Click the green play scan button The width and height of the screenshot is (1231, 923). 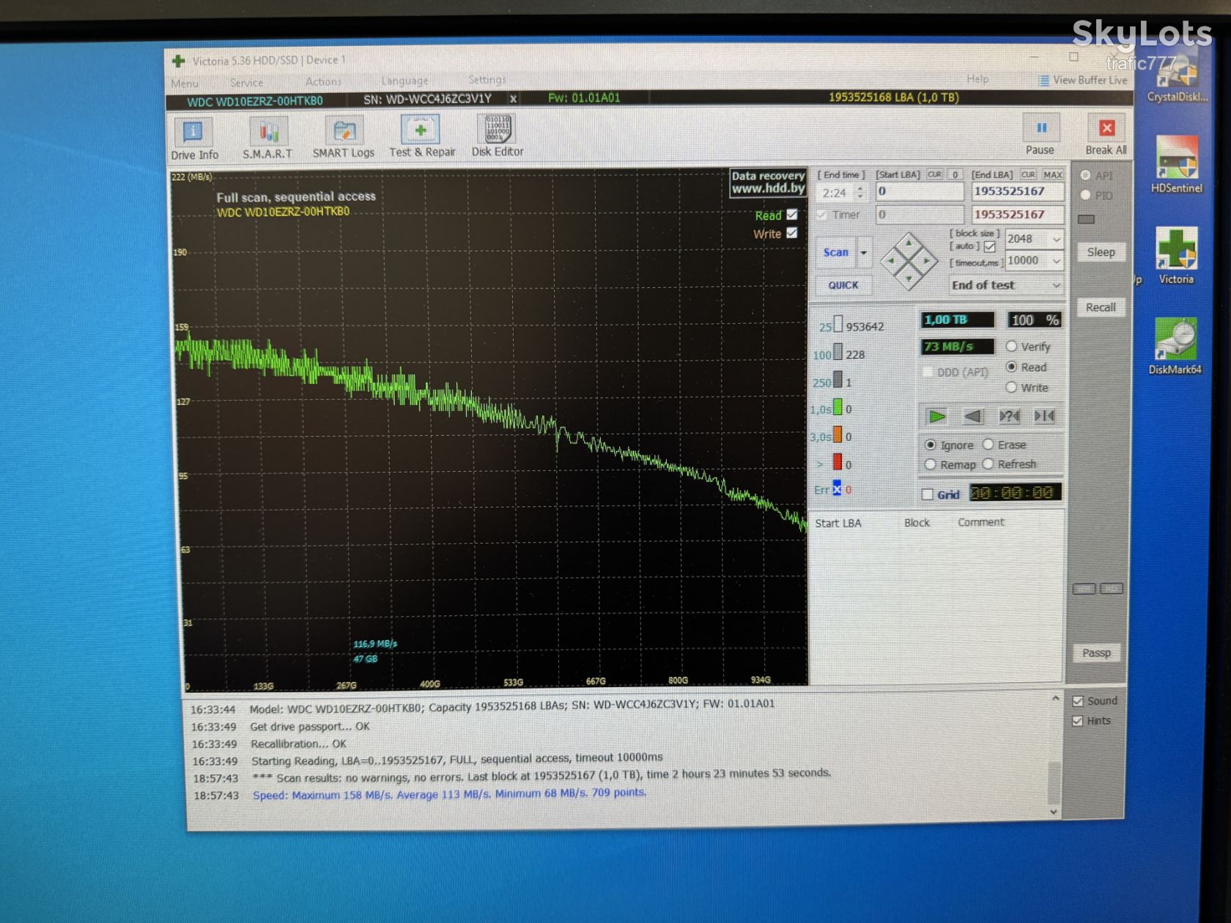(x=937, y=416)
